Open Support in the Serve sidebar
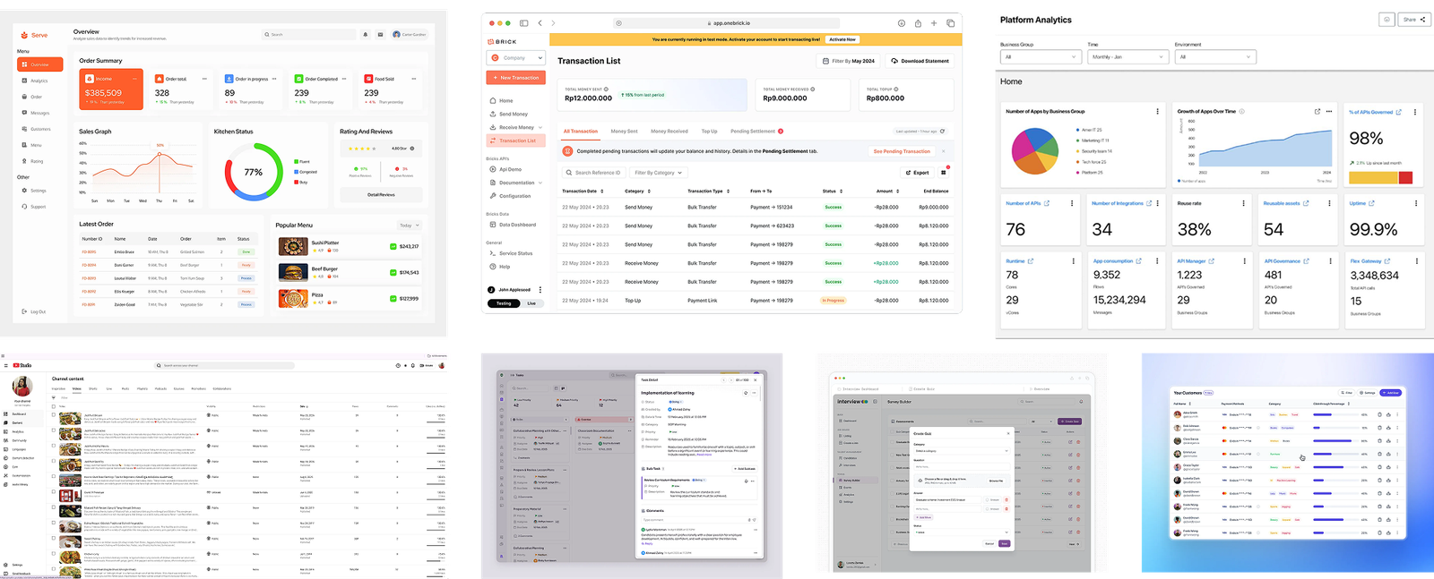Viewport: 1434px width, 579px height. [34, 207]
